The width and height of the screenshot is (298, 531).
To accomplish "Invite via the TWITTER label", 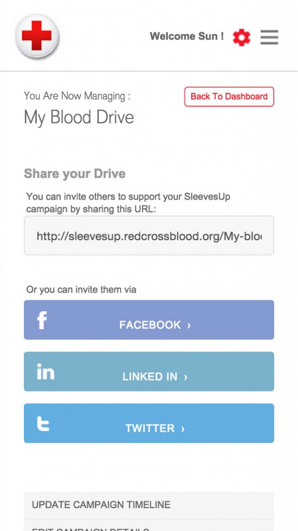I will point(150,428).
